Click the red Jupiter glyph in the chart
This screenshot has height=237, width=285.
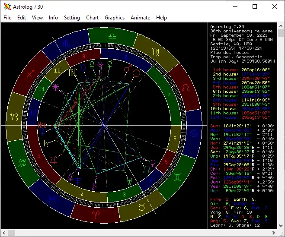click(54, 160)
